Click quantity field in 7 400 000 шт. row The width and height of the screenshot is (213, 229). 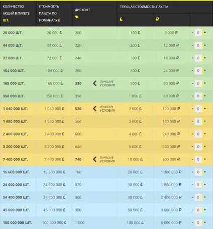point(198,160)
